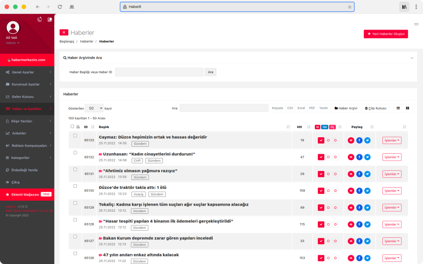Toggle dark mode with the moon icon

pos(40,19)
